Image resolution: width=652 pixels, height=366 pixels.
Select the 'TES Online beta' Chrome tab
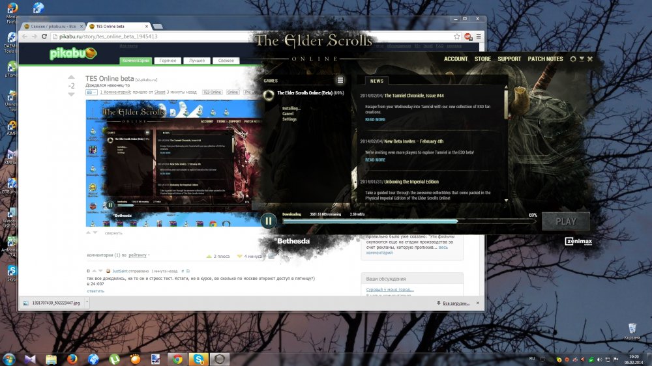click(119, 26)
